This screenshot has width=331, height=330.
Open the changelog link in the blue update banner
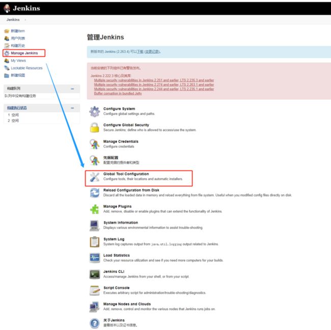point(152,51)
